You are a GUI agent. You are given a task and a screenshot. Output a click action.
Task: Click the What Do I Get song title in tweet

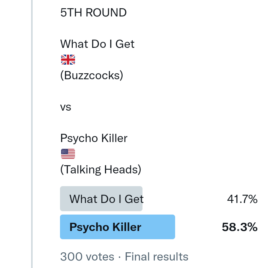click(x=97, y=44)
